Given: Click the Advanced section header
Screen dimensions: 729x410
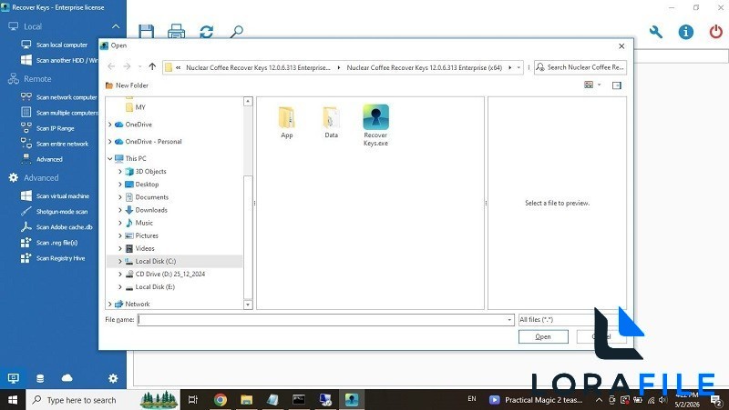Looking at the screenshot, I should click(x=34, y=177).
